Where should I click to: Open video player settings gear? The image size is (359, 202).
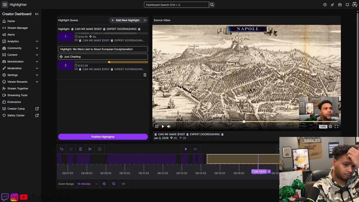coord(330,127)
